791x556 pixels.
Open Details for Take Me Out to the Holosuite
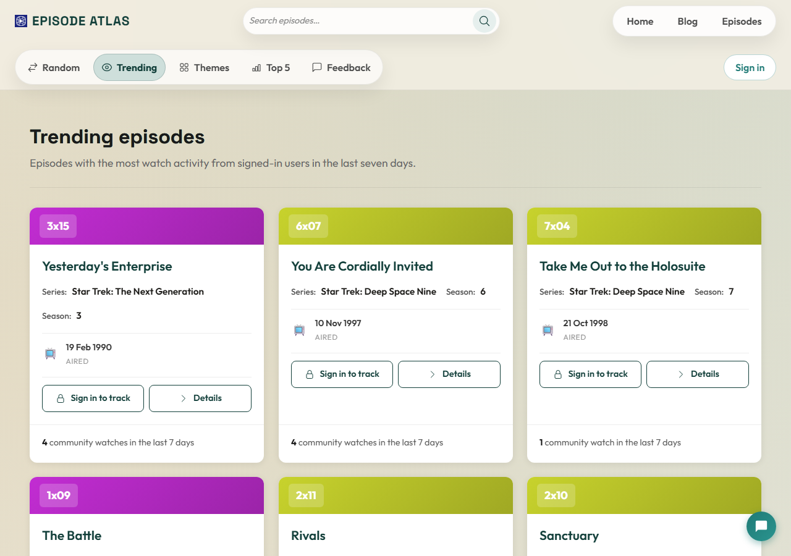click(698, 374)
